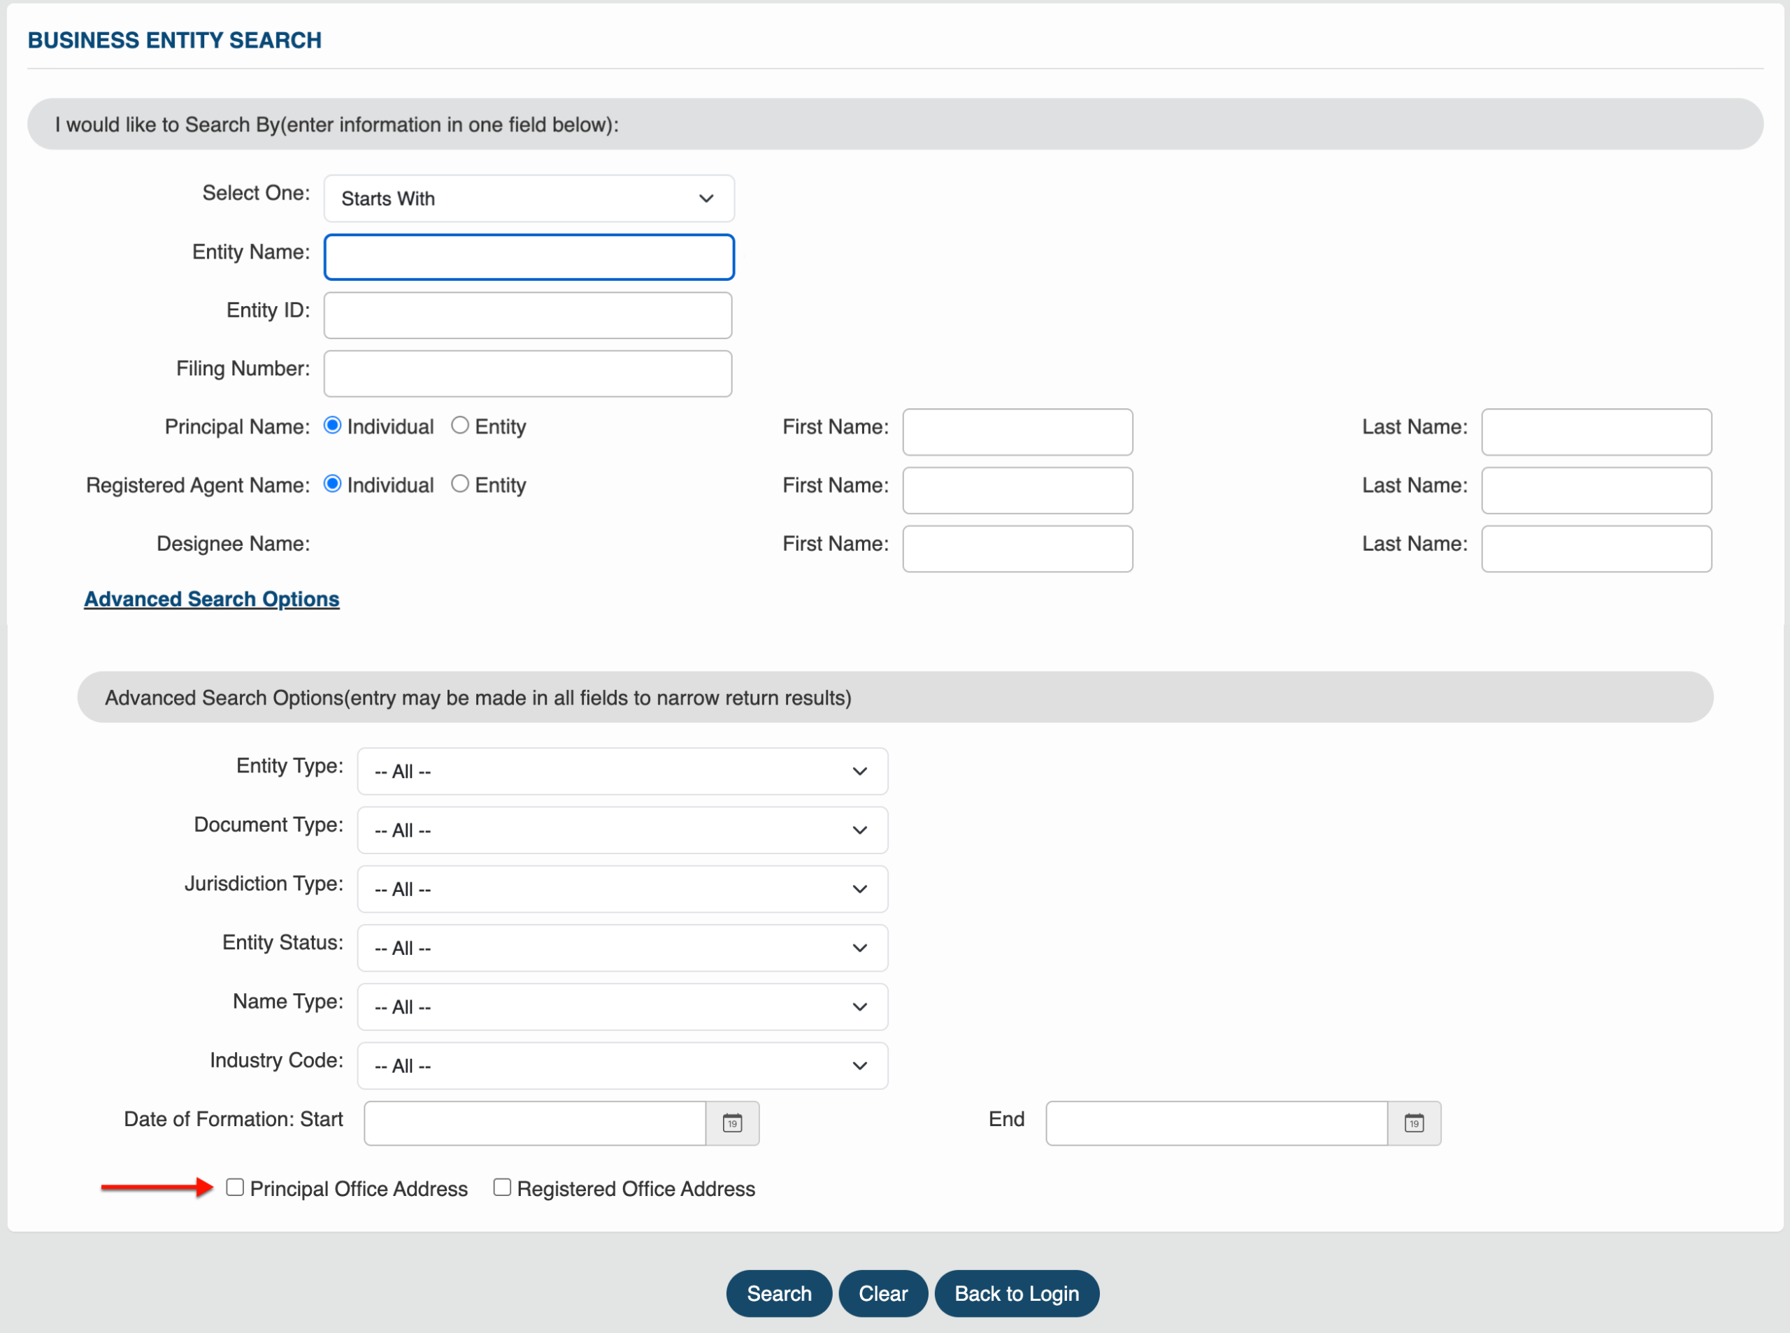Focus the Designee Name Last Name field

(1596, 549)
